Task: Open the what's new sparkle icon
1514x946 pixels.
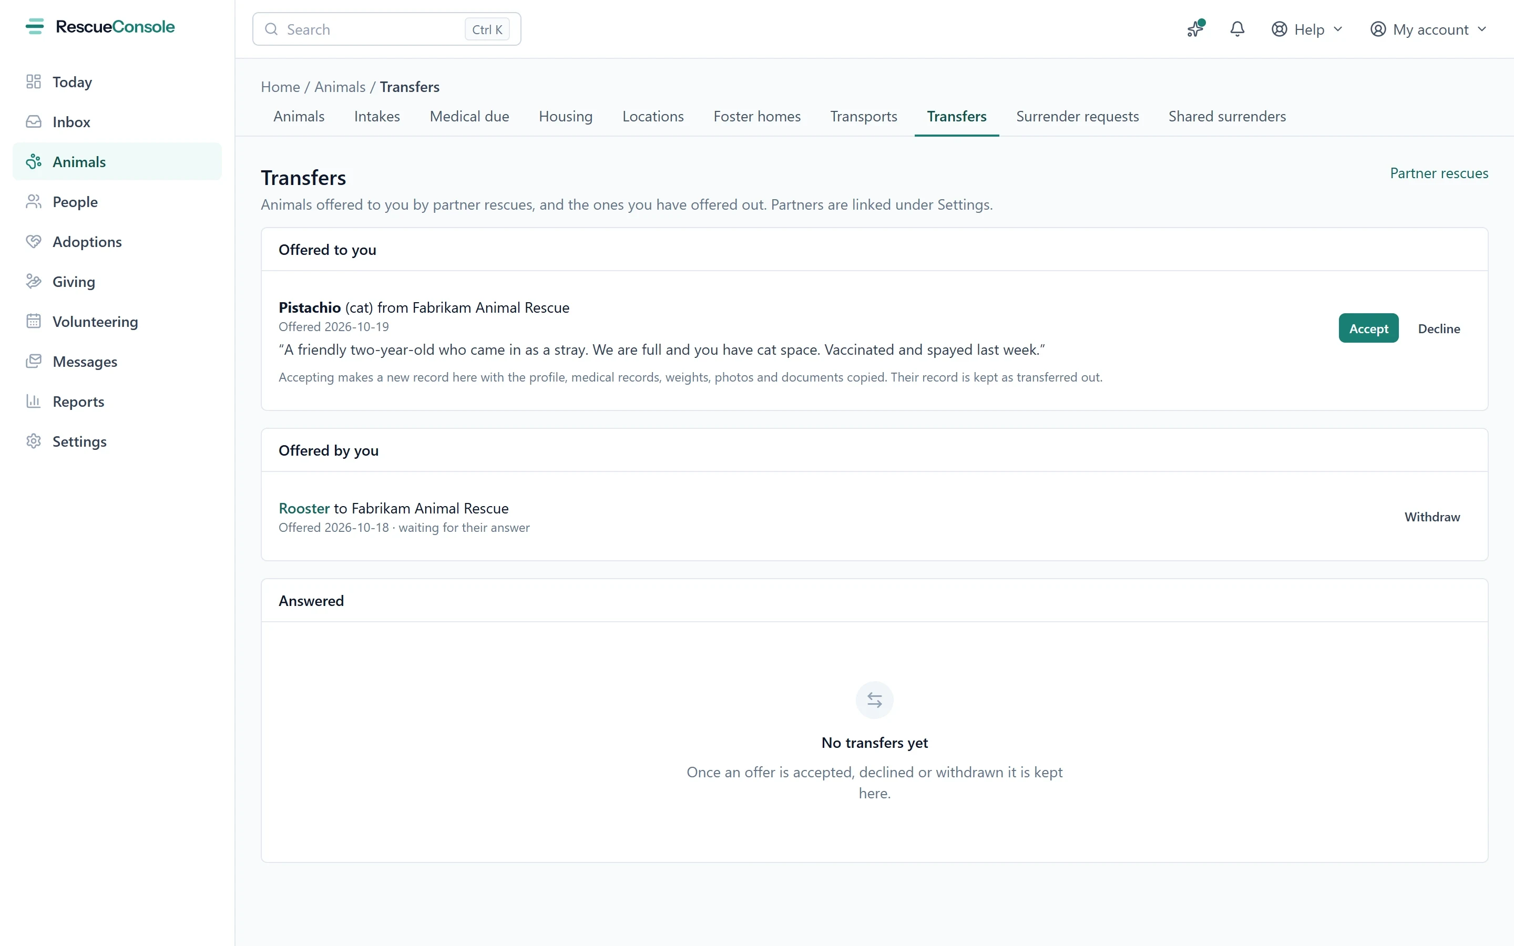Action: [1195, 29]
